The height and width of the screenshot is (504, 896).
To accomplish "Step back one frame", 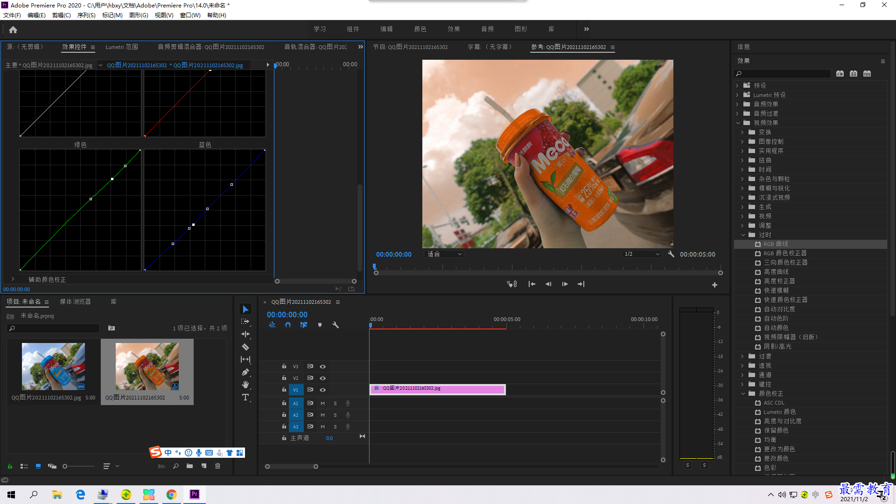I will pos(548,284).
